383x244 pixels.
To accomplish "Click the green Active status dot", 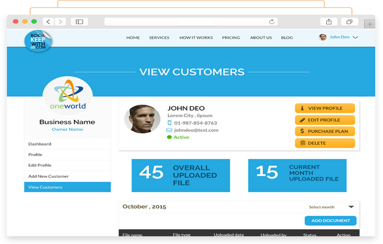I will point(169,137).
